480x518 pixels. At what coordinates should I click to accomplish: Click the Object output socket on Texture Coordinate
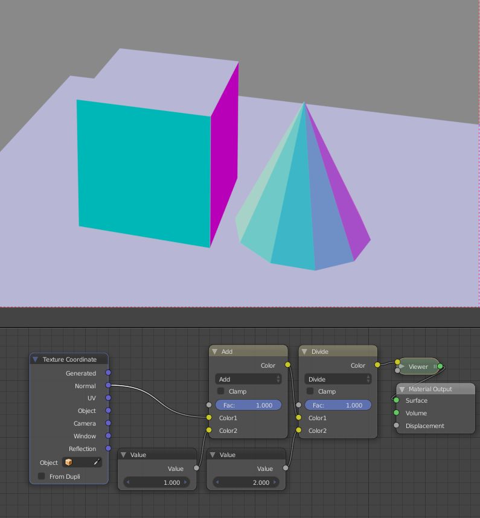point(108,411)
